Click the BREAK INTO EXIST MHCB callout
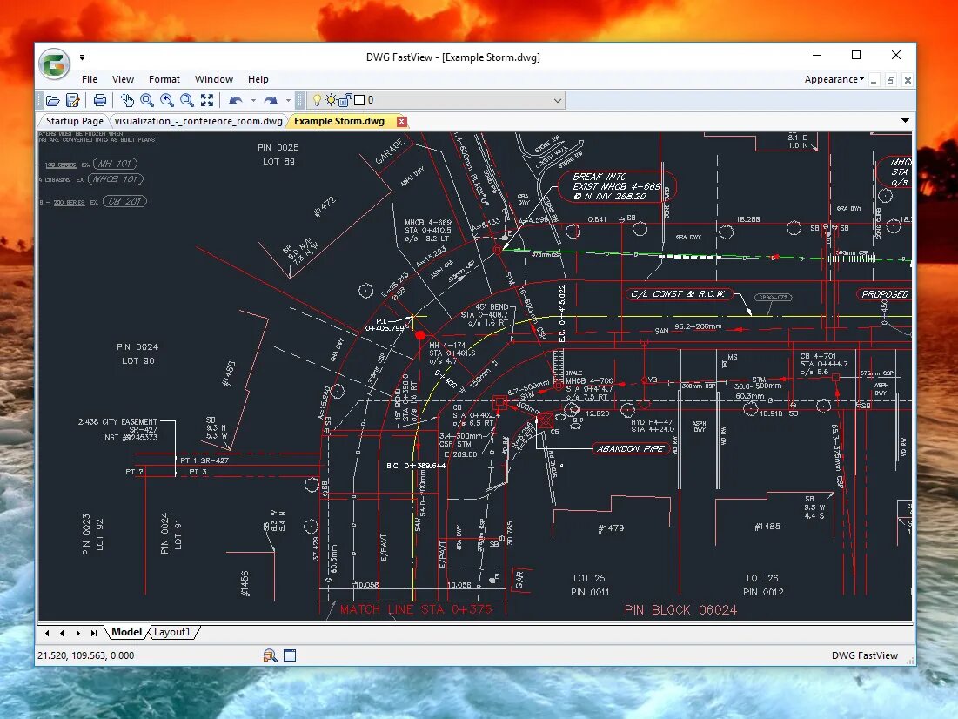This screenshot has width=958, height=719. click(x=616, y=186)
